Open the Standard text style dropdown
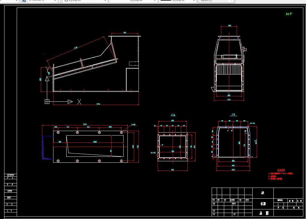306x219 pixels. point(43,1)
